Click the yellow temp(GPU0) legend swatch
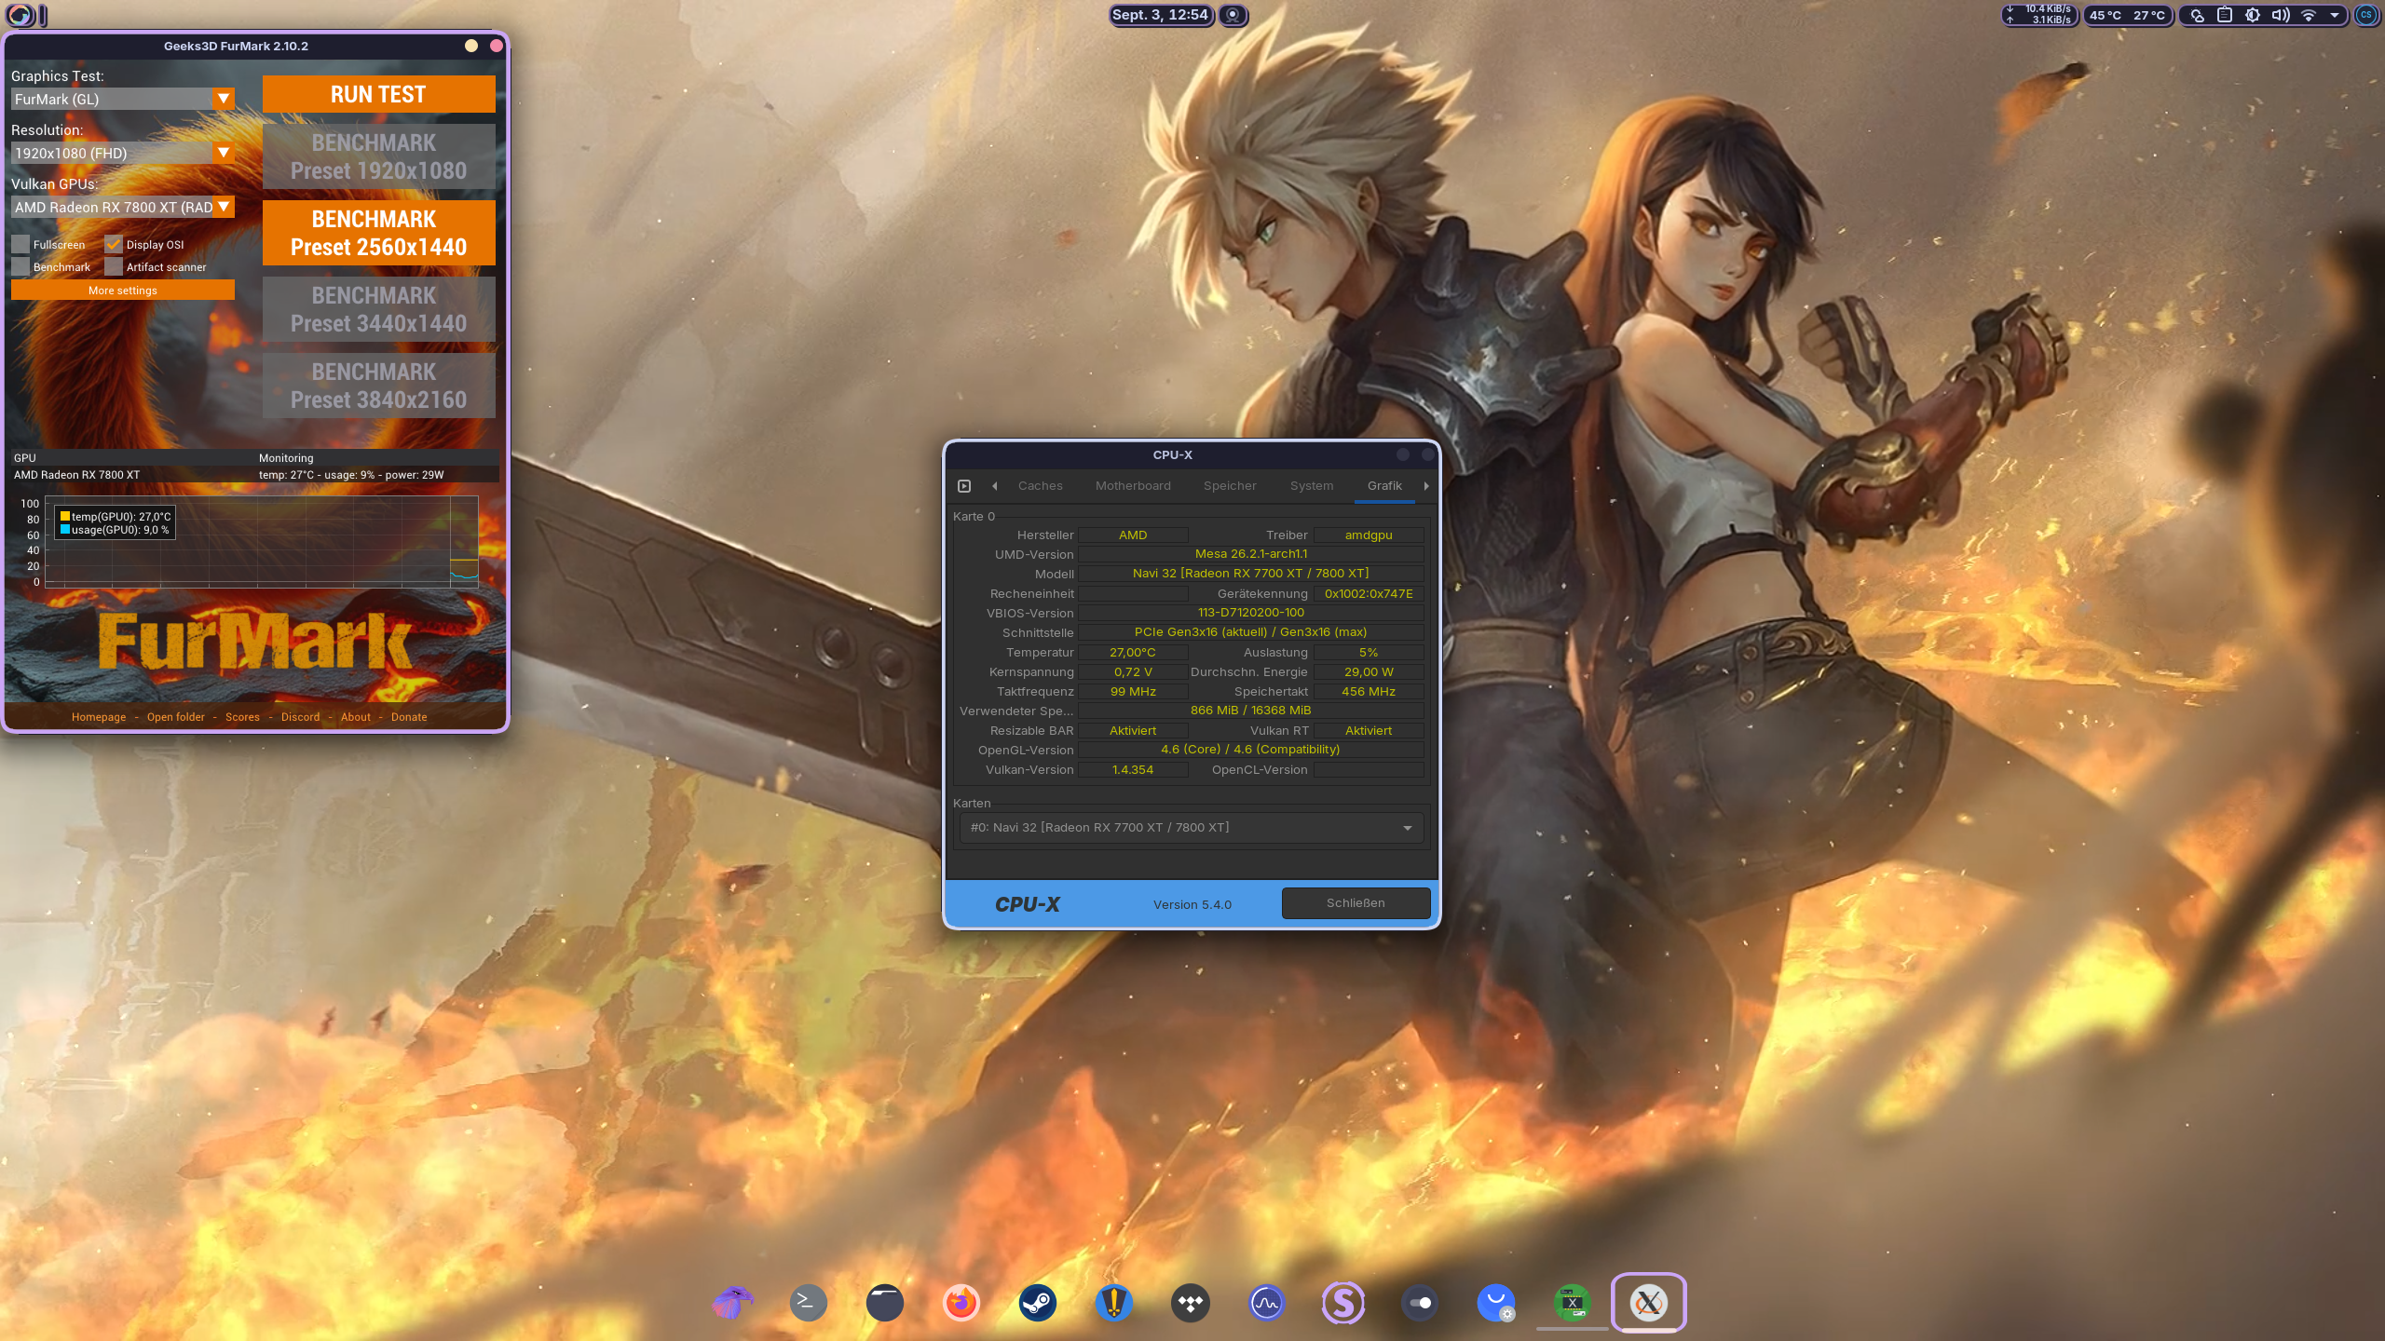 [65, 517]
